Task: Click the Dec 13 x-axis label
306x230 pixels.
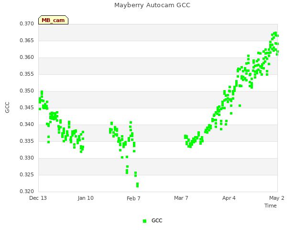Action: pyautogui.click(x=38, y=198)
